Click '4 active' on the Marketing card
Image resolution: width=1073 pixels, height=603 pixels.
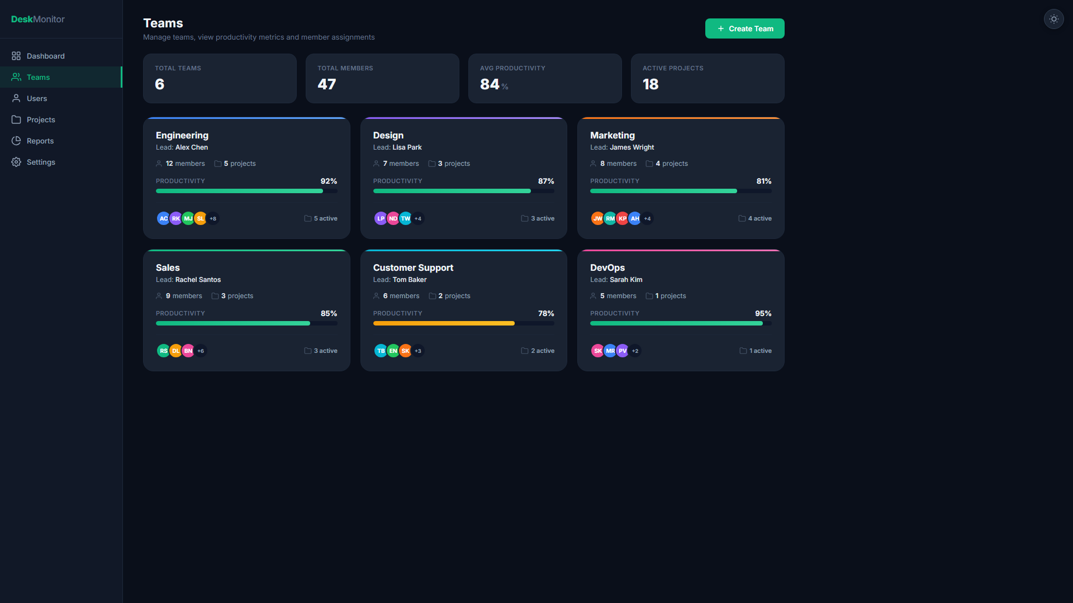pyautogui.click(x=755, y=218)
